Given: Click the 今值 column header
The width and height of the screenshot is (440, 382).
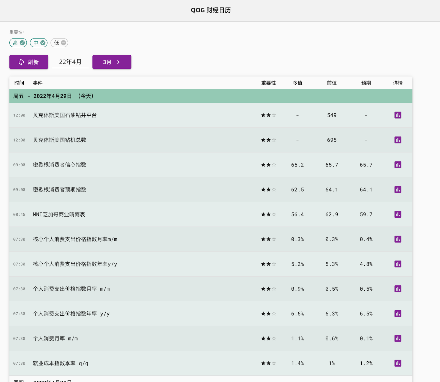Looking at the screenshot, I should (297, 83).
